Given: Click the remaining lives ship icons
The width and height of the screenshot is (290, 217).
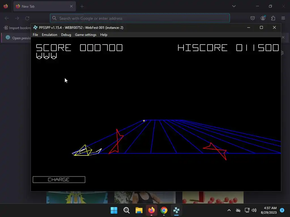Looking at the screenshot, I should point(46,56).
